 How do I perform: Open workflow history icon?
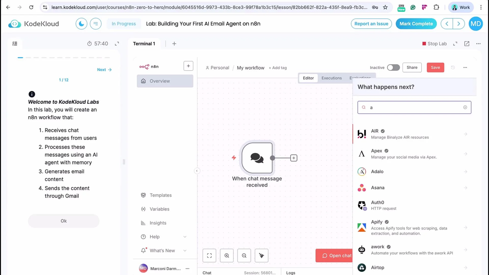click(453, 67)
